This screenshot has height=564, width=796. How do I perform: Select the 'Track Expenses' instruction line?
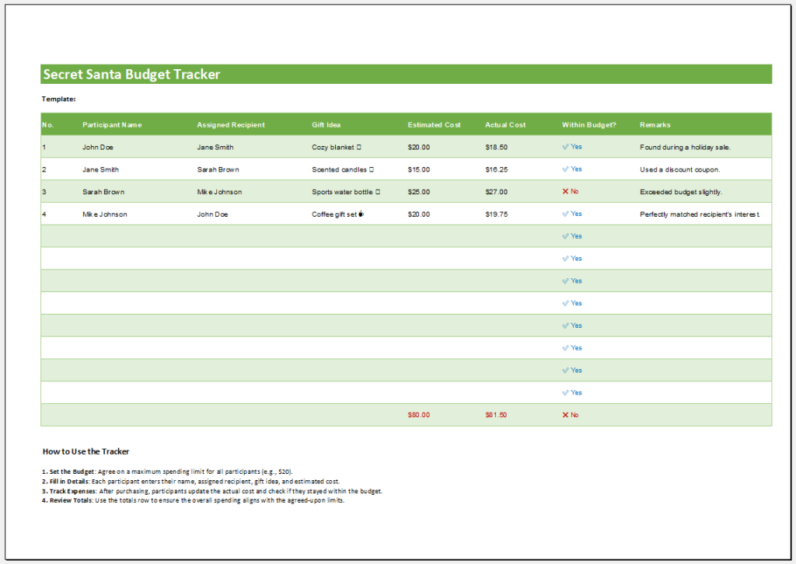pos(212,491)
